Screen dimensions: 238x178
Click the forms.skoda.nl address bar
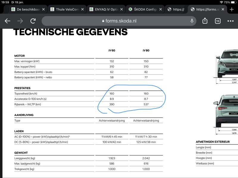(x=119, y=21)
